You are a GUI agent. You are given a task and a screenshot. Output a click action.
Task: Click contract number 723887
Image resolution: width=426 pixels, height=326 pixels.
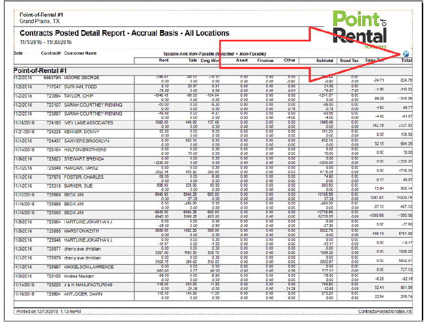point(54,114)
